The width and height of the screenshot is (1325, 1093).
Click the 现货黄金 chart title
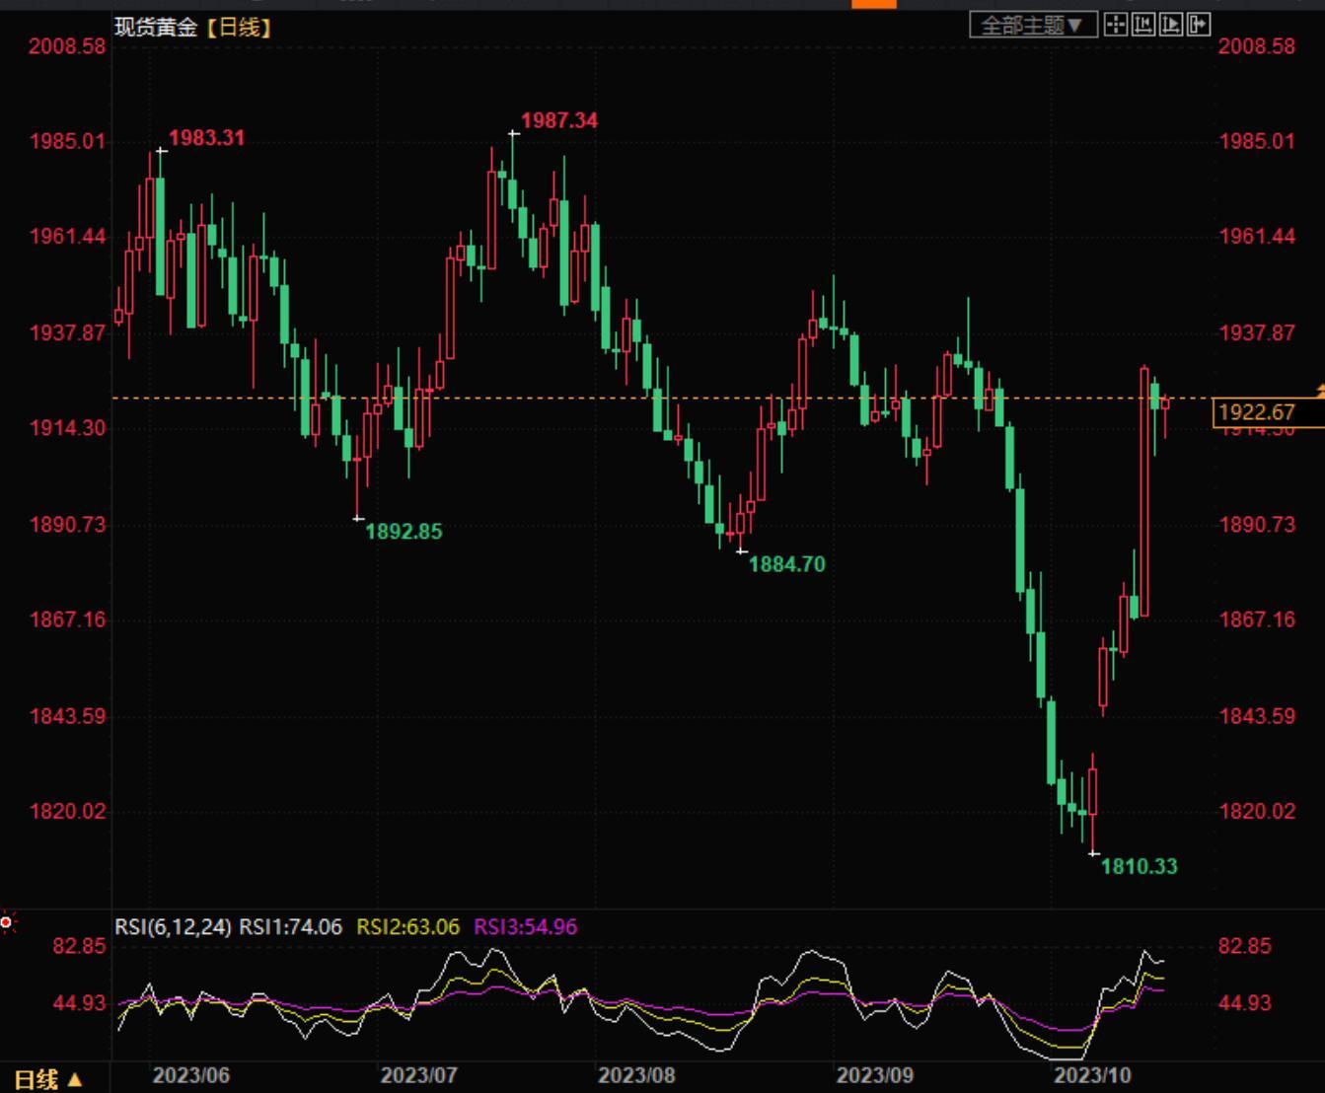click(x=156, y=28)
